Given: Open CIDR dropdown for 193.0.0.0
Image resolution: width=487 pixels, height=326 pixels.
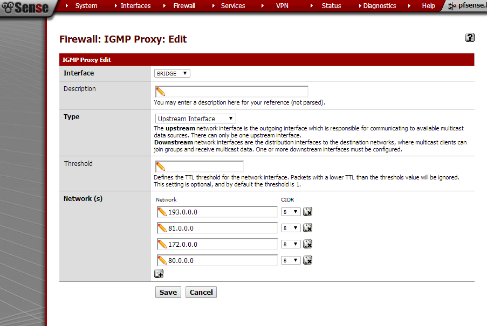Looking at the screenshot, I should tap(291, 212).
